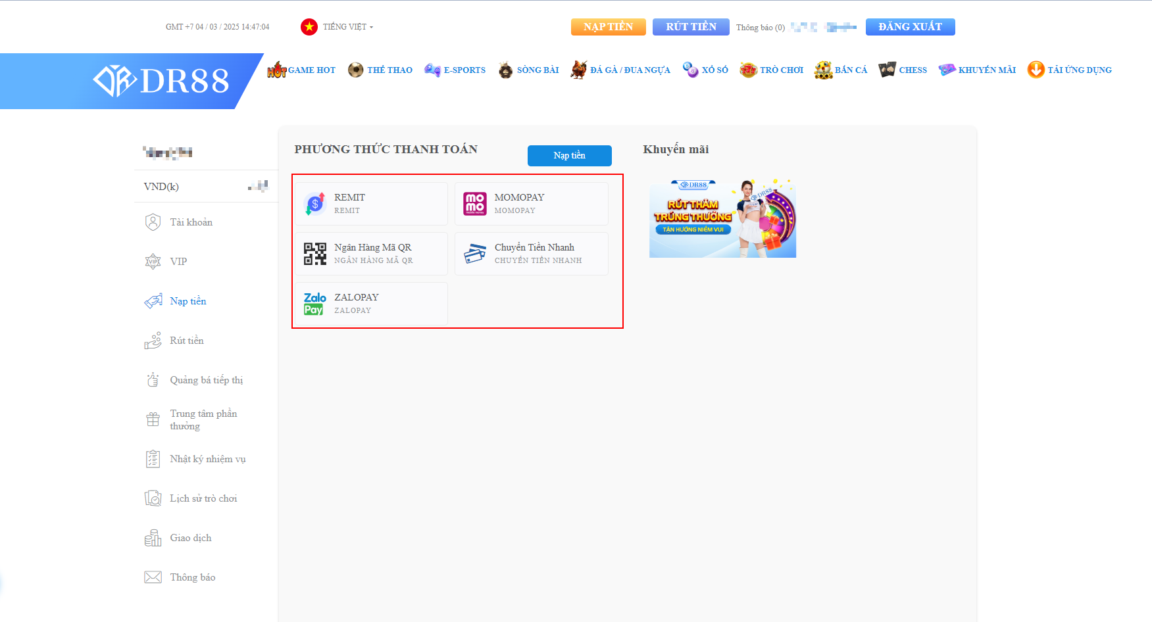The image size is (1152, 622).
Task: Click the REMIT dollar icon
Action: (315, 204)
